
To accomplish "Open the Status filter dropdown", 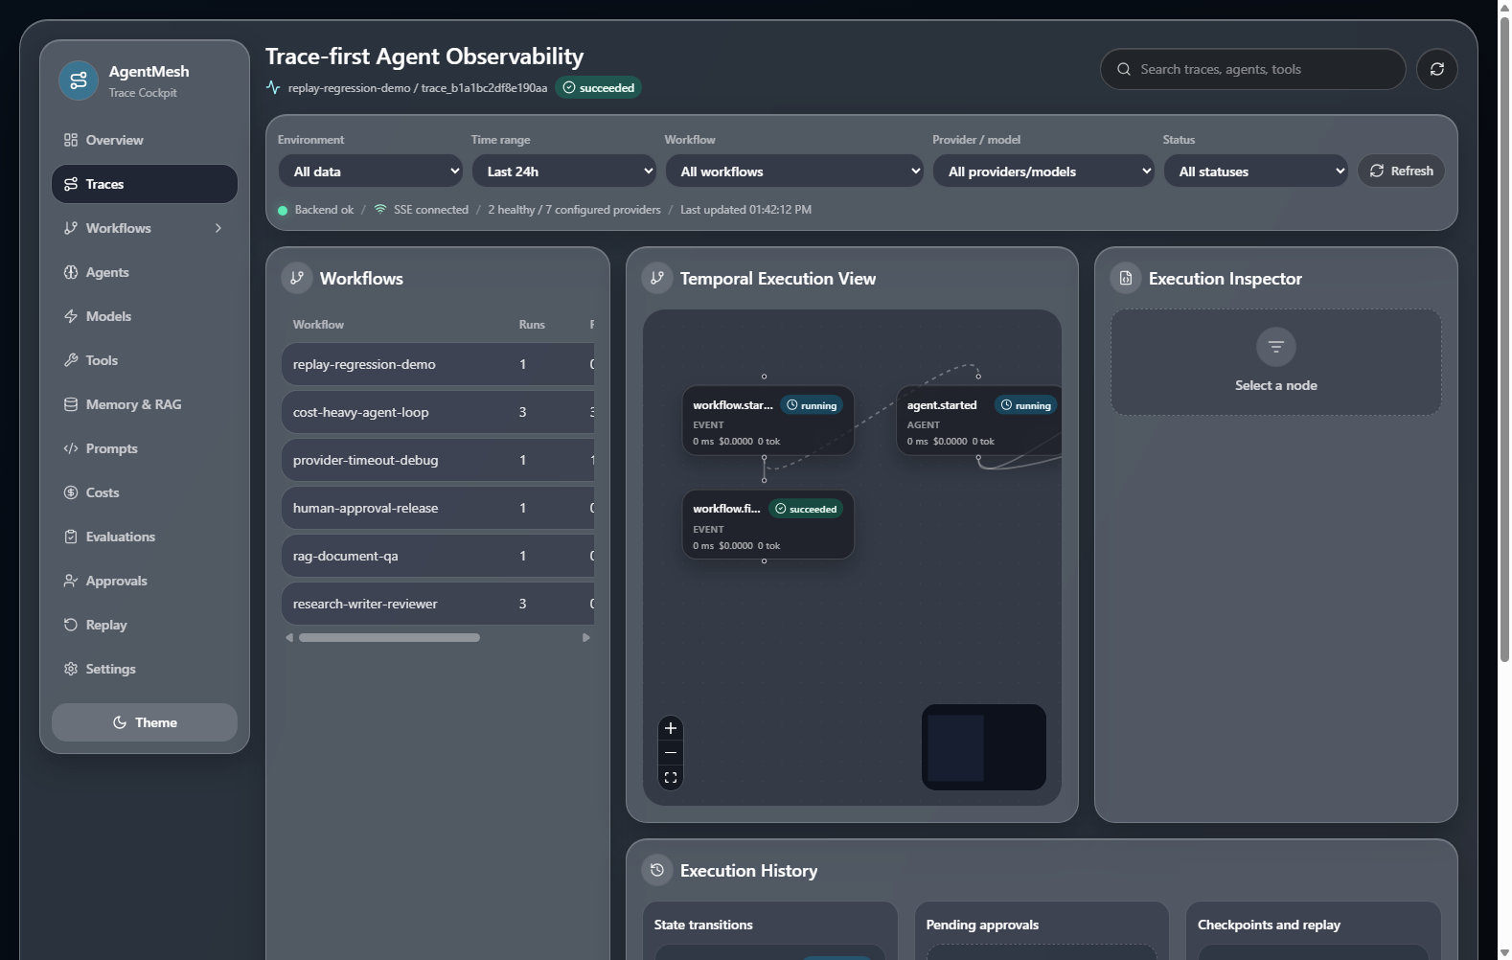I will click(x=1256, y=171).
